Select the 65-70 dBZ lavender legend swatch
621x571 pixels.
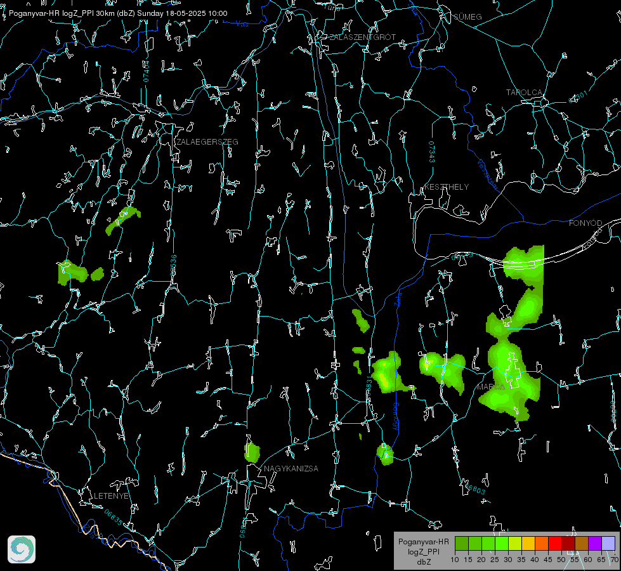click(x=608, y=543)
